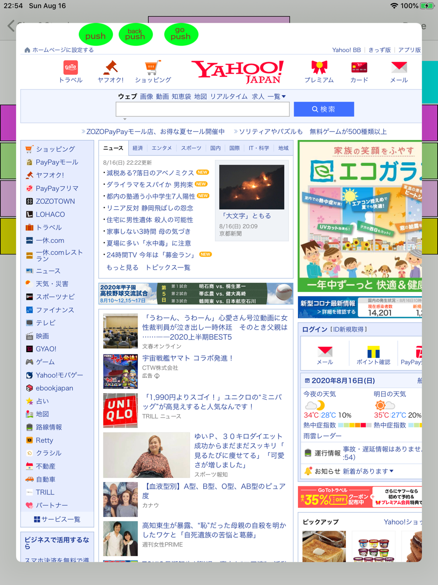The height and width of the screenshot is (585, 438).
Task: Open the ショッピング cart icon in header
Action: point(153,72)
